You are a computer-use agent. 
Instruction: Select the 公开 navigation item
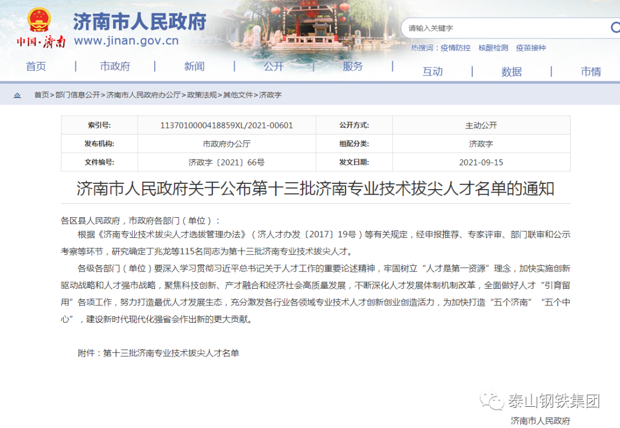274,66
